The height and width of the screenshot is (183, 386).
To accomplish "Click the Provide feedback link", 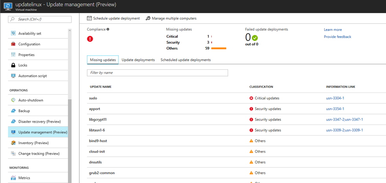I will (x=337, y=37).
